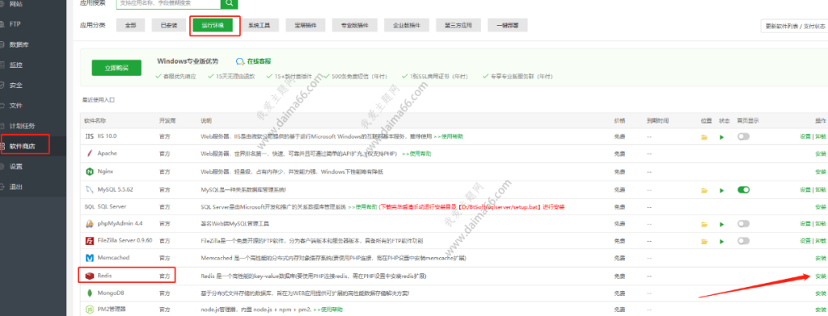This screenshot has width=828, height=316.
Task: Select the 一键部署 category tab
Action: click(508, 25)
